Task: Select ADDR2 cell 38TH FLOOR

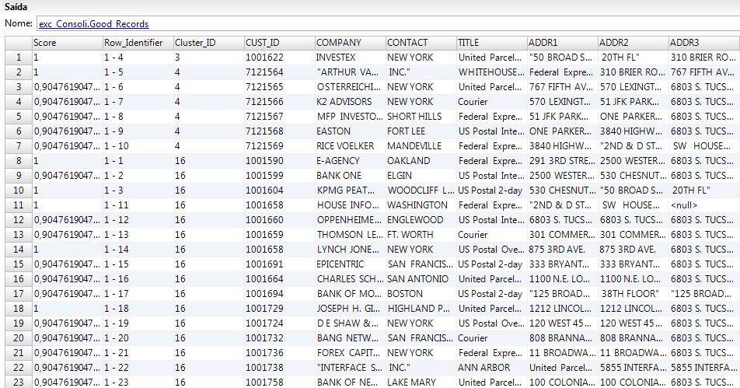Action: (x=634, y=294)
